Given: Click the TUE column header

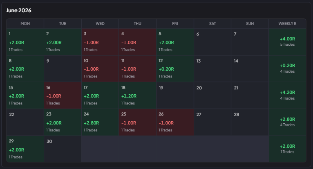Looking at the screenshot, I should pyautogui.click(x=63, y=24).
